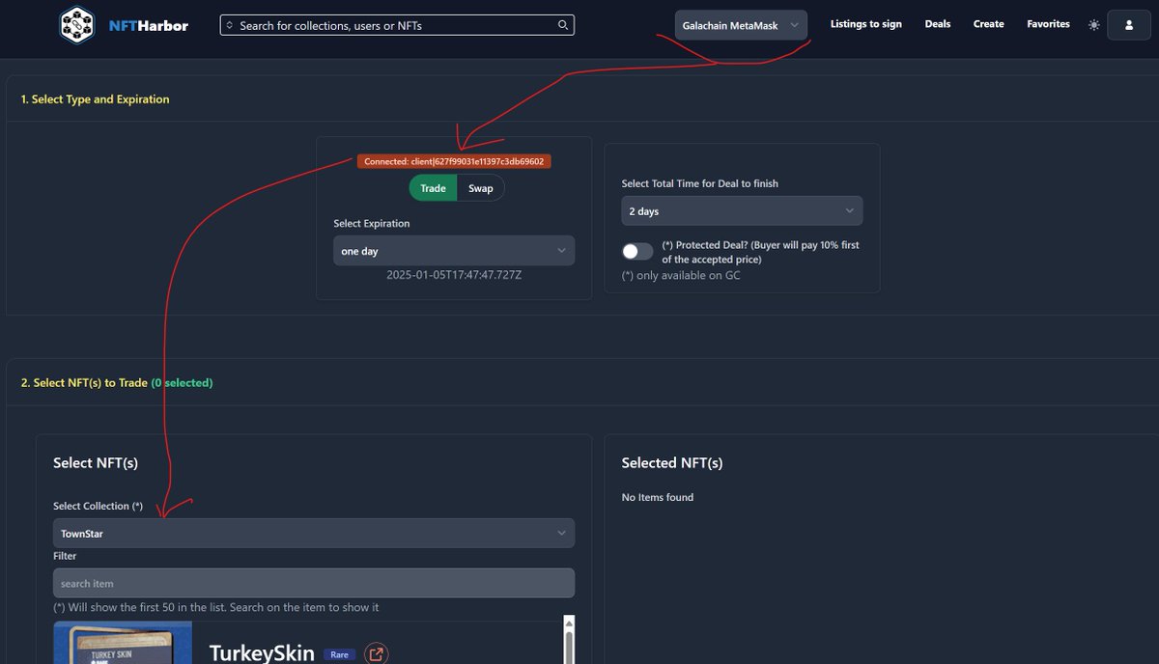The width and height of the screenshot is (1159, 664).
Task: Select the Trade mode
Action: [x=433, y=187]
